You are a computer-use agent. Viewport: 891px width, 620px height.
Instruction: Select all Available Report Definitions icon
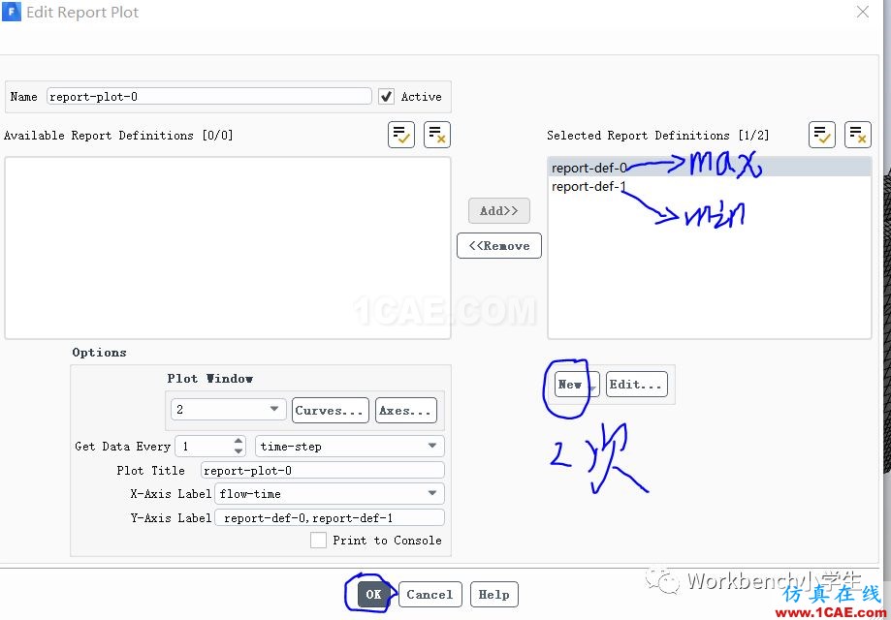401,135
